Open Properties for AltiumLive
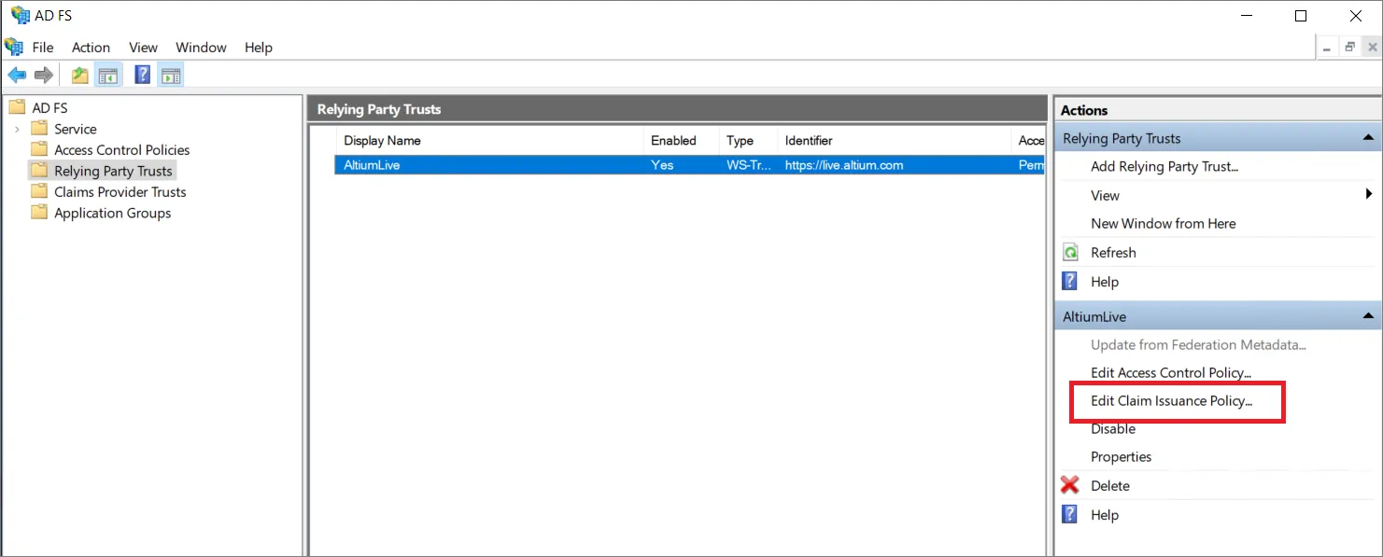Viewport: 1383px width, 557px height. [1121, 456]
